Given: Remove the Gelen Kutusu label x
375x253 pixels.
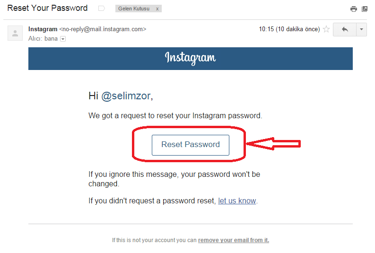Looking at the screenshot, I should tap(157, 9).
